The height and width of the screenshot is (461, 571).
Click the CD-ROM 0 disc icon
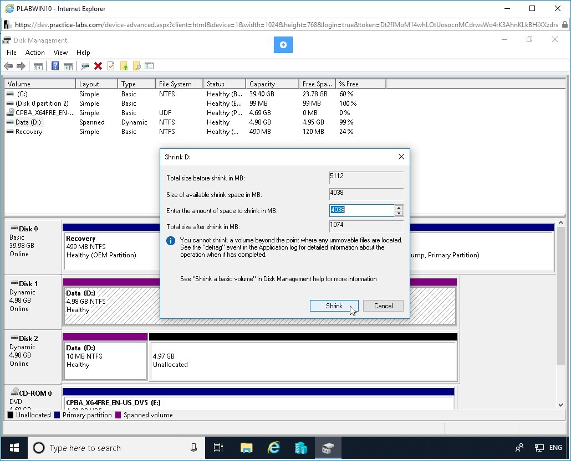click(x=14, y=392)
